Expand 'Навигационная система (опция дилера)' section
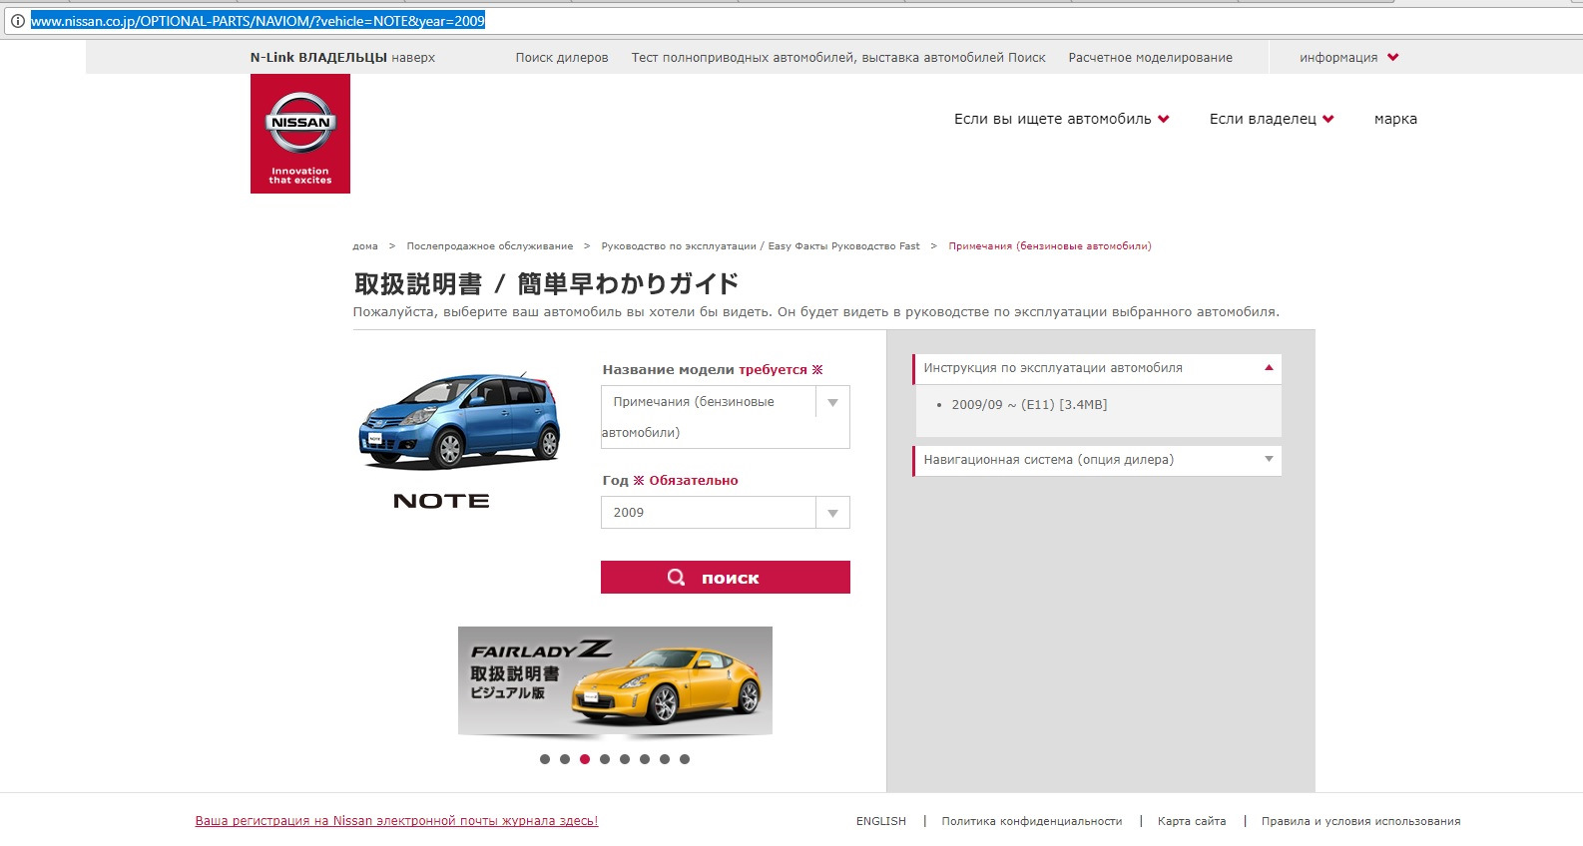Image resolution: width=1583 pixels, height=846 pixels. [x=1097, y=460]
